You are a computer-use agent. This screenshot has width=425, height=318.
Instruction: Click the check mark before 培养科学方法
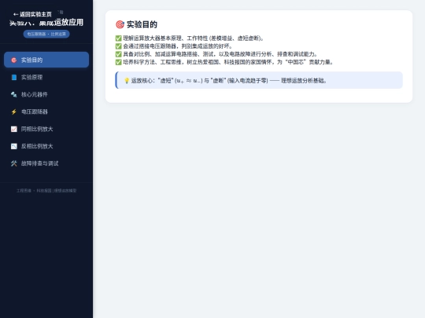(x=118, y=62)
